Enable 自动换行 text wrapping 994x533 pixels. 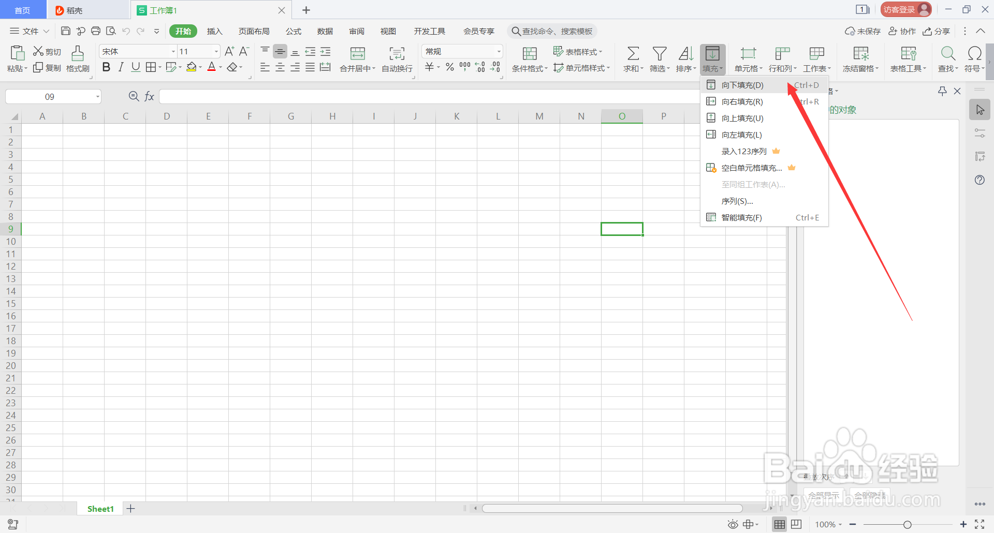397,58
